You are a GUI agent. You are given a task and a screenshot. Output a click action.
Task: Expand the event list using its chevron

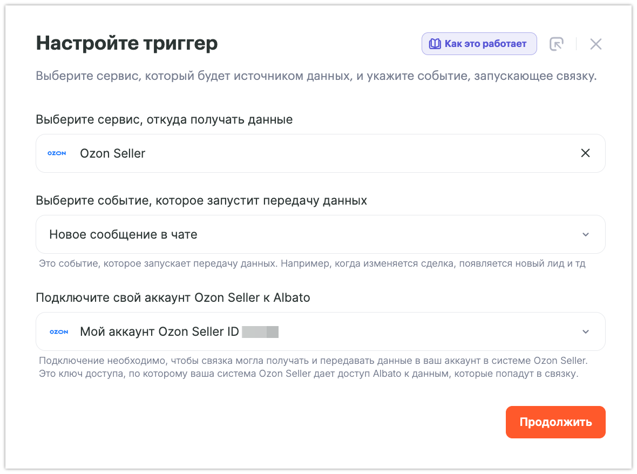[586, 234]
